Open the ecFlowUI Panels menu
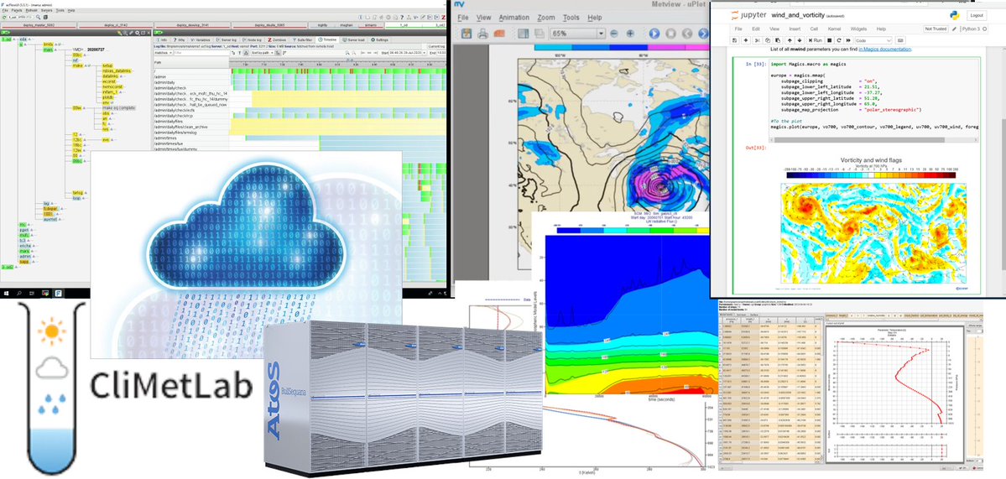The height and width of the screenshot is (479, 1006). (x=17, y=10)
